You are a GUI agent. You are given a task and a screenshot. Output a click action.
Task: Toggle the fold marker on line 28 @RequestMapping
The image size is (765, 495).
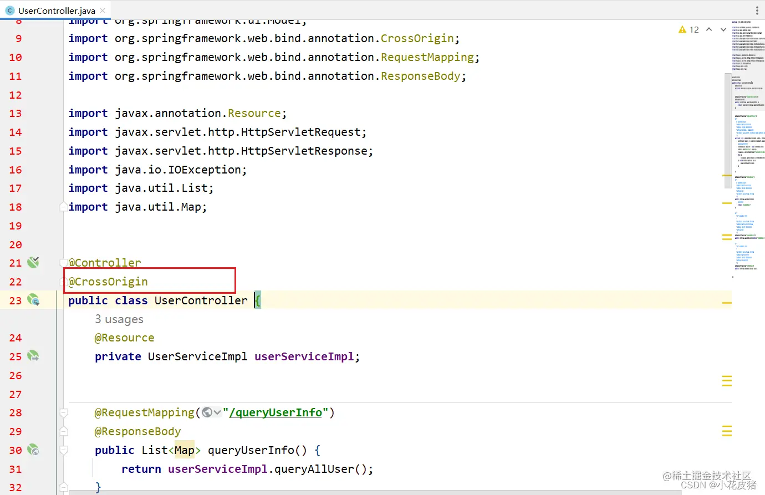click(64, 412)
